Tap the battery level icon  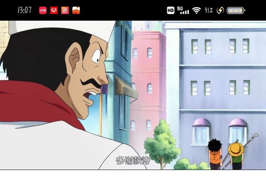point(236,10)
